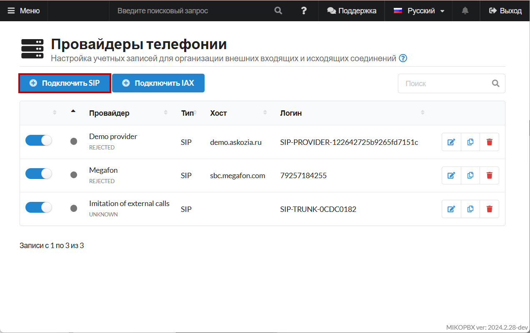The width and height of the screenshot is (530, 333).
Task: Delete the Imitation of external calls provider
Action: tap(490, 209)
